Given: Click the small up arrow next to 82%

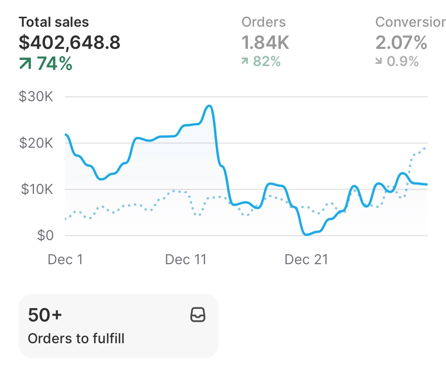Looking at the screenshot, I should point(245,61).
